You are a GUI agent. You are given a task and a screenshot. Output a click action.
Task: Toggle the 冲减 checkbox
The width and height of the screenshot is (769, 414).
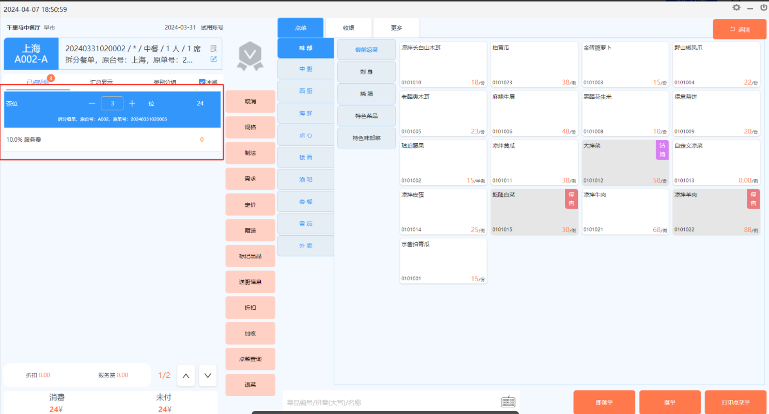(x=202, y=82)
